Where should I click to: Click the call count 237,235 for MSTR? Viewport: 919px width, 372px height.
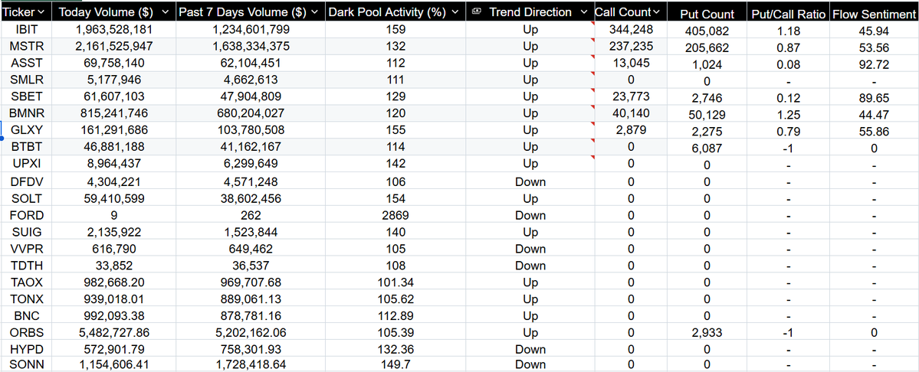coord(631,46)
